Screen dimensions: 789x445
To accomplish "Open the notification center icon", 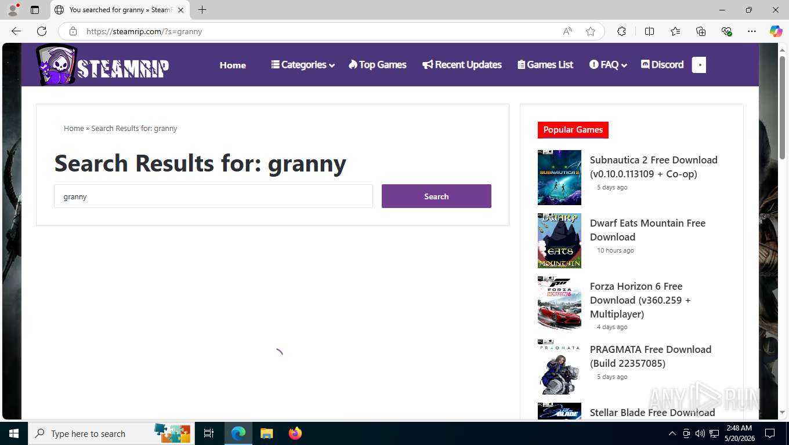I will [x=770, y=433].
